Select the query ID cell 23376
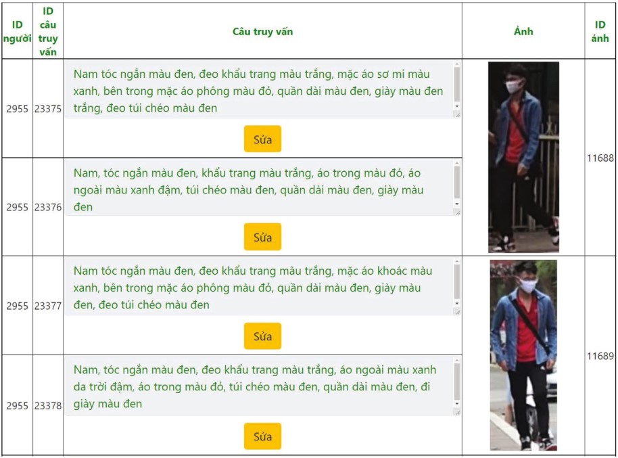Image resolution: width=618 pixels, height=458 pixels. coord(48,207)
